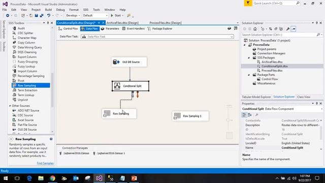Click the Start debugging button

116,15
